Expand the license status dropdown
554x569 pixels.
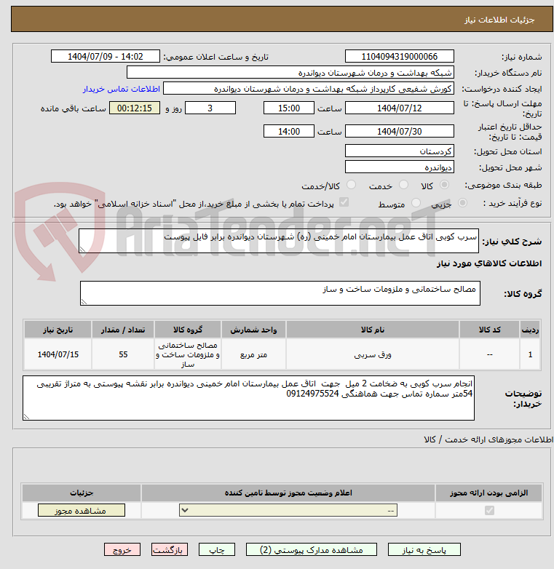coord(289,511)
